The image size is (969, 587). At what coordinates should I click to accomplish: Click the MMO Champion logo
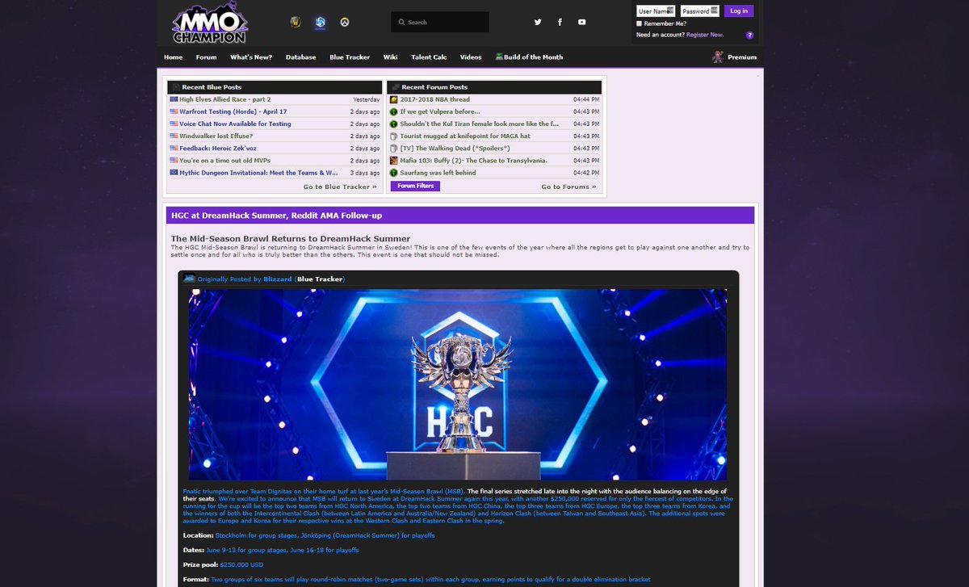pos(208,23)
